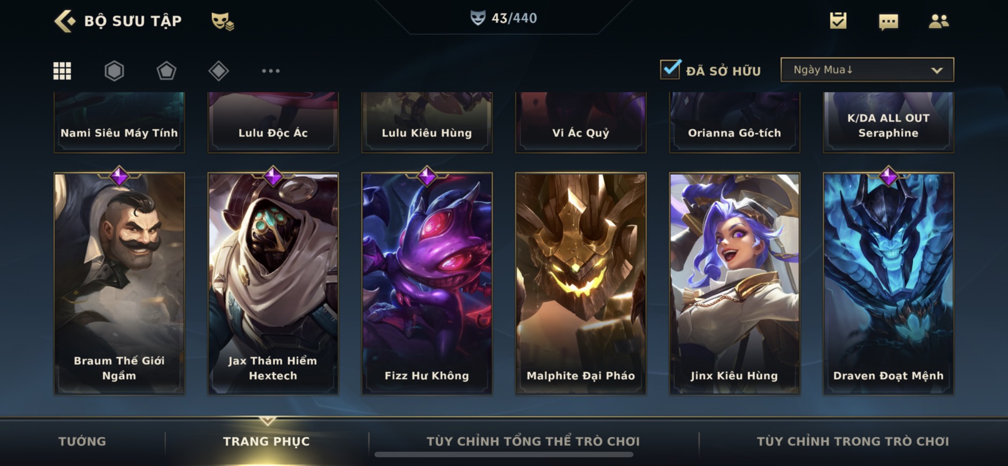This screenshot has width=1008, height=466.
Task: Select the grid all-skins filter icon
Action: tap(62, 71)
